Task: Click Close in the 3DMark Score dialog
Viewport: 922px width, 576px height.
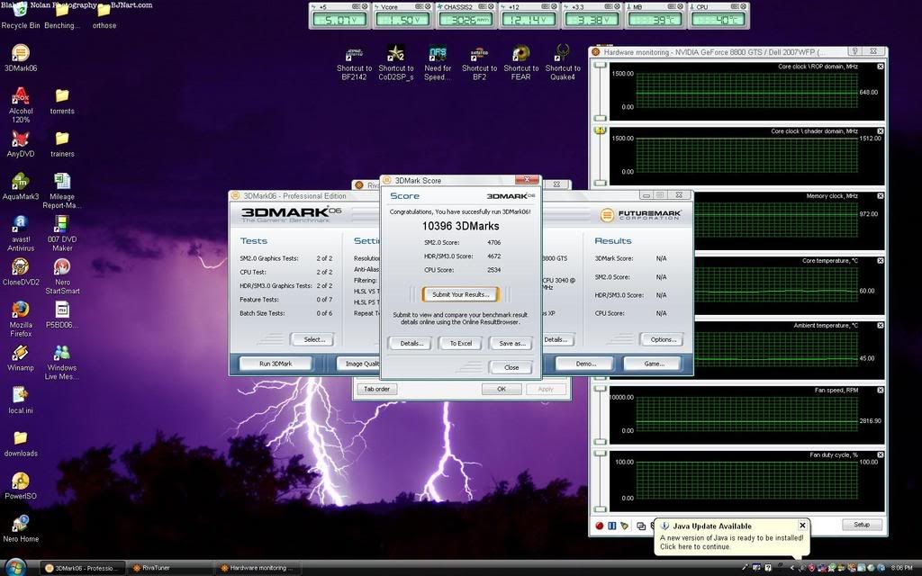Action: (511, 367)
